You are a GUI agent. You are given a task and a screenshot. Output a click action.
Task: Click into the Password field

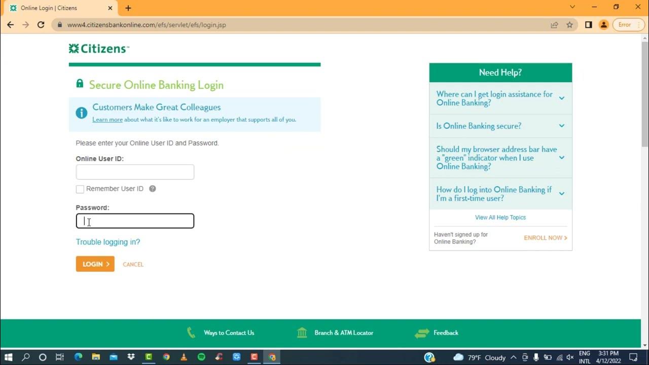coord(135,221)
